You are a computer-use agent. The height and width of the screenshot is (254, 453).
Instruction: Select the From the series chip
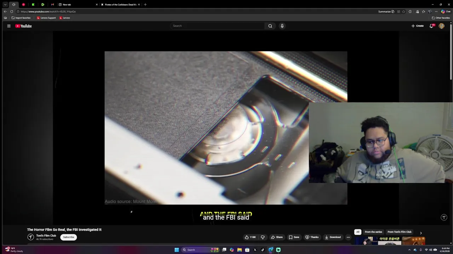[x=373, y=232]
